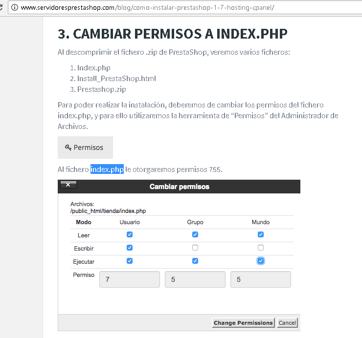Uncheck Leer permission for Usuario

[130, 234]
